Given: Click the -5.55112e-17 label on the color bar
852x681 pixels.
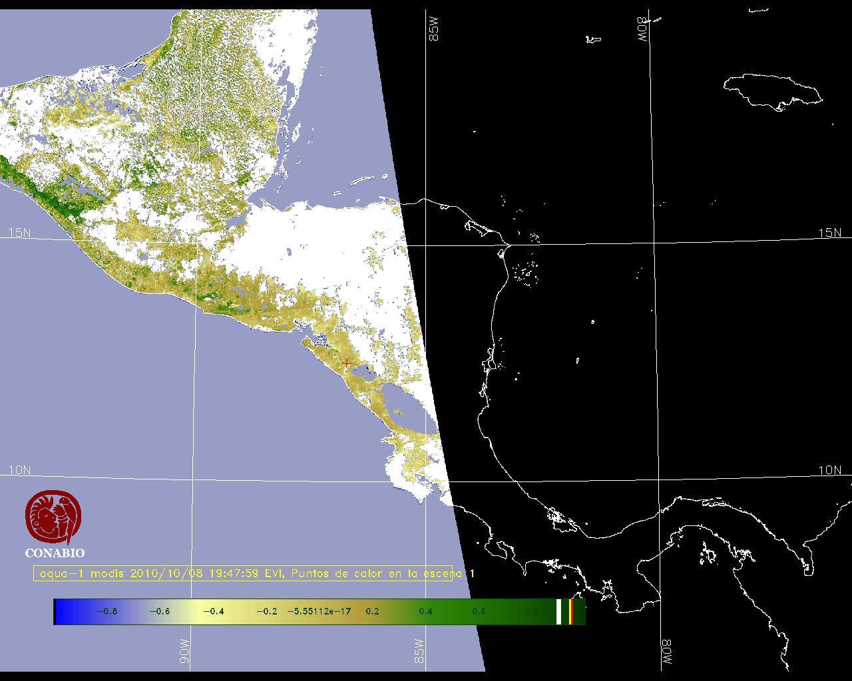Looking at the screenshot, I should tap(319, 611).
